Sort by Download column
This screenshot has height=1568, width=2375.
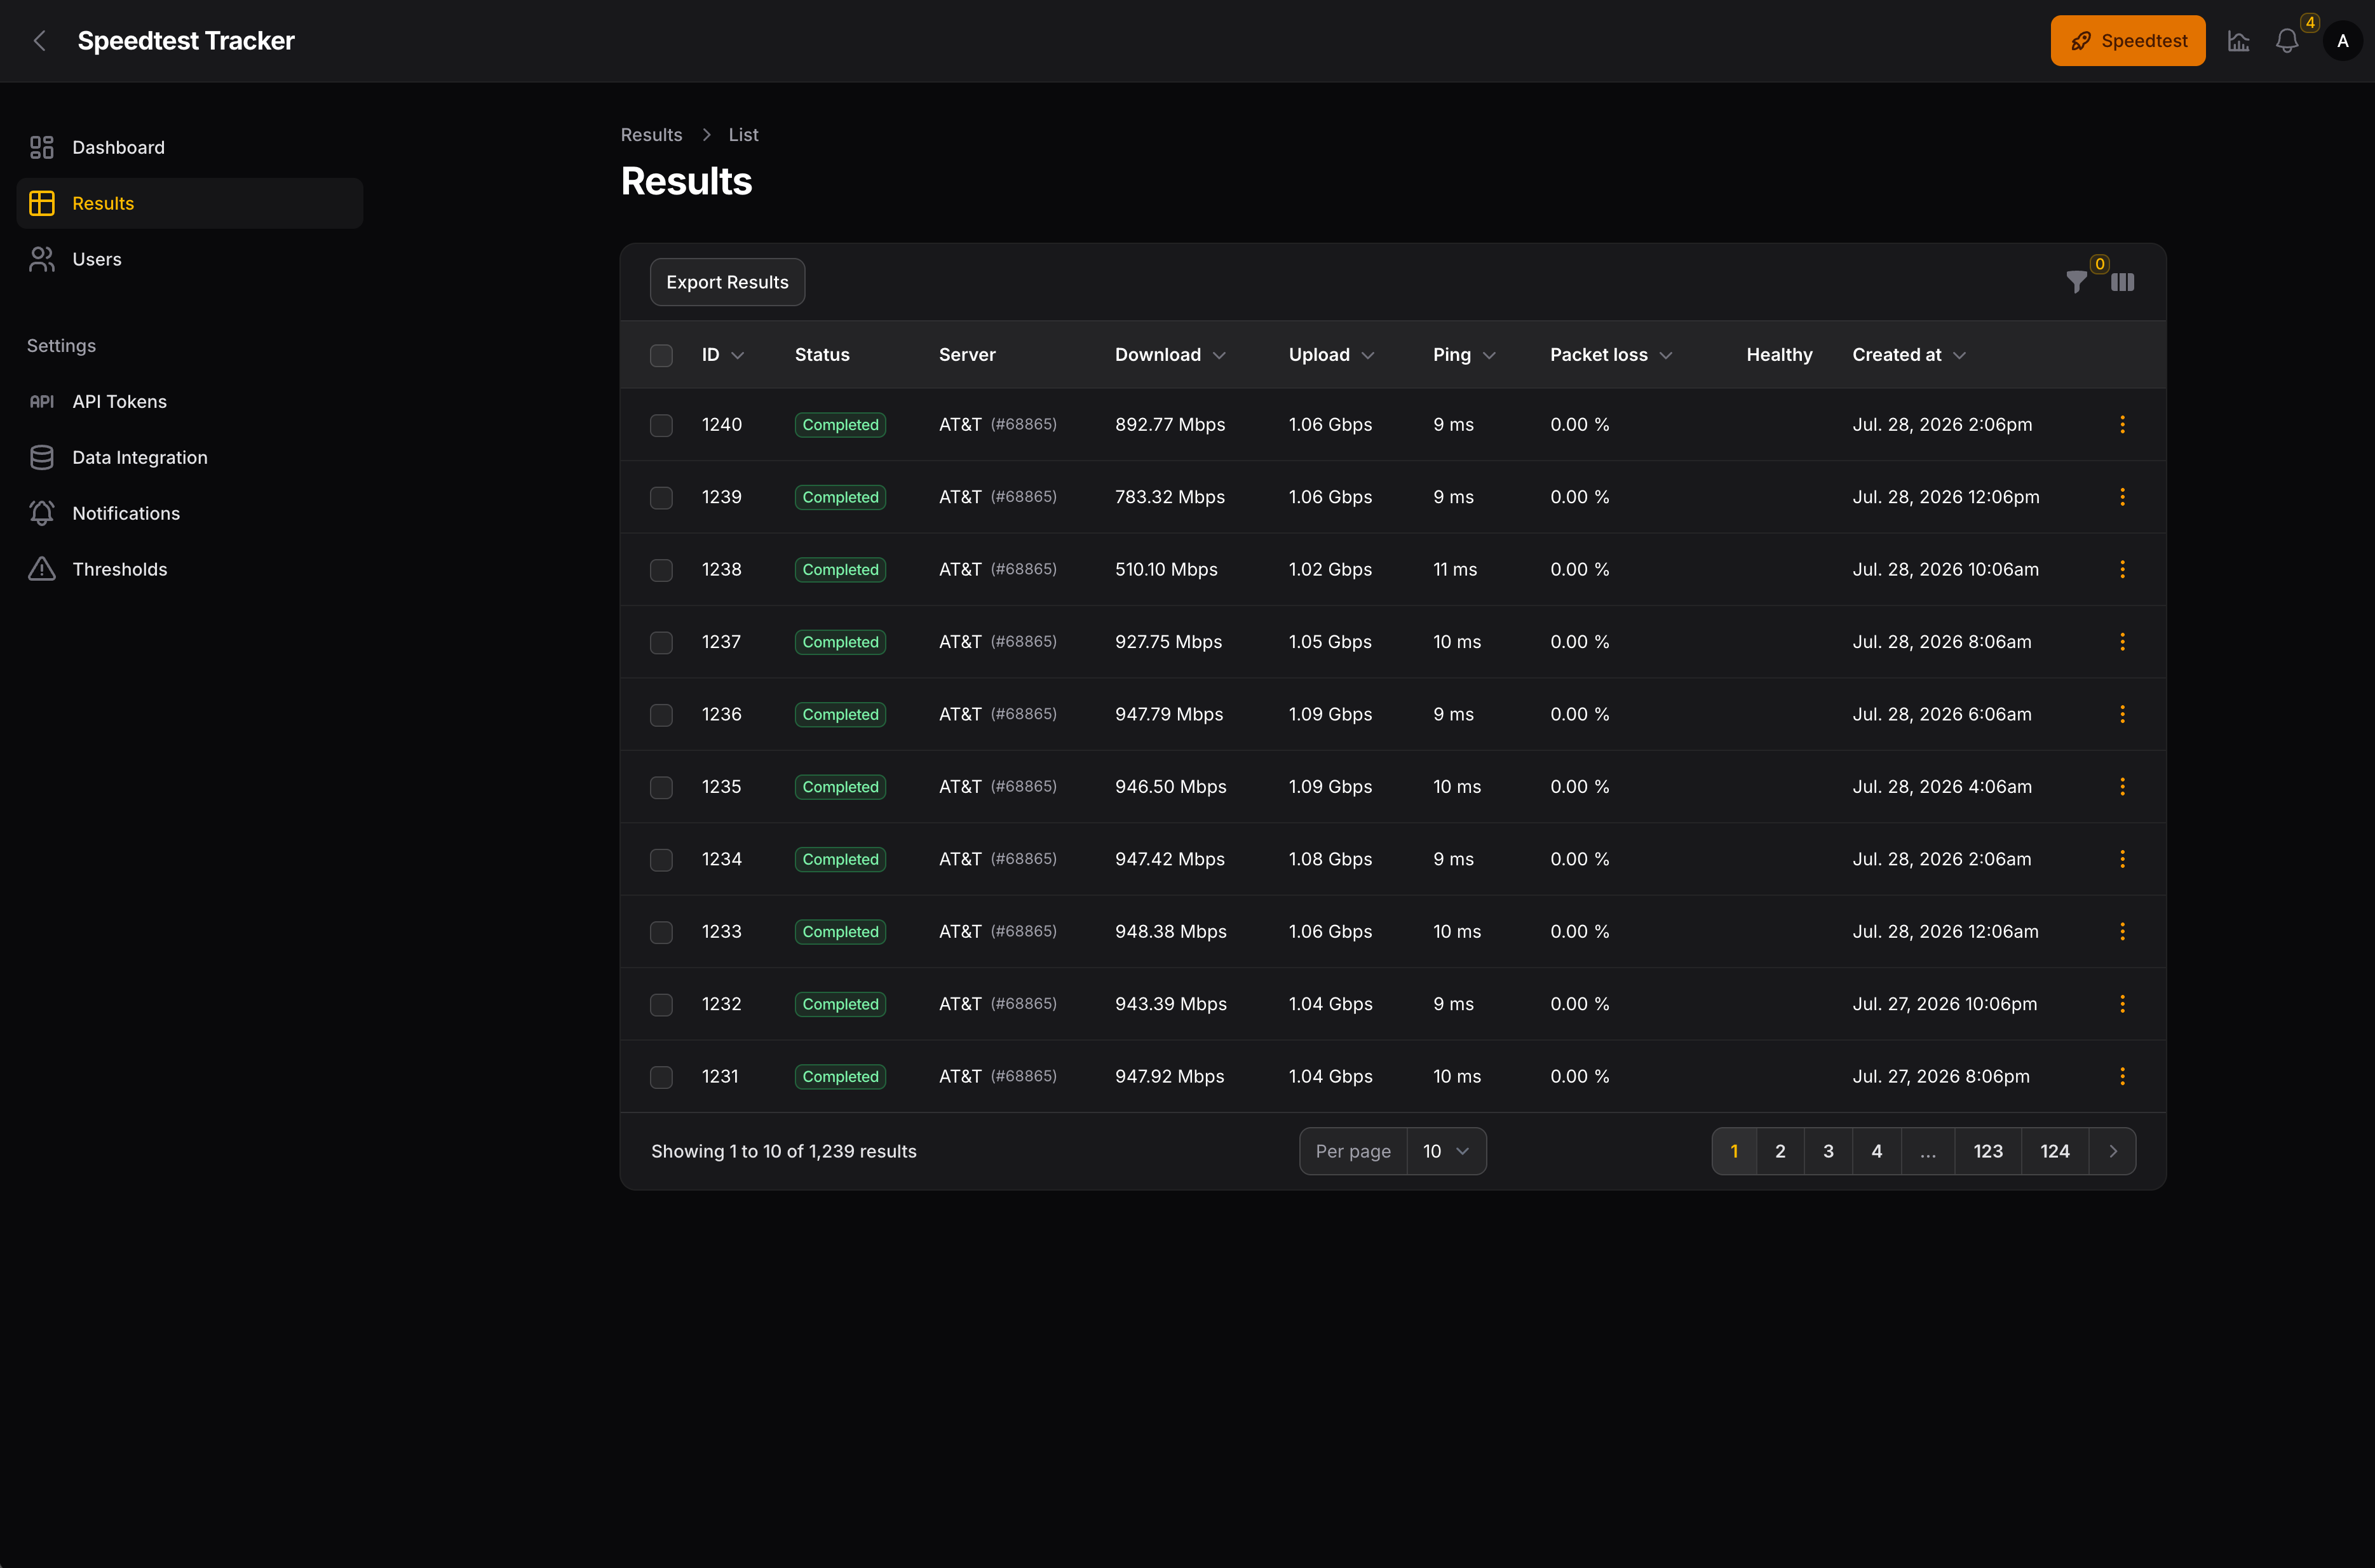[1170, 355]
